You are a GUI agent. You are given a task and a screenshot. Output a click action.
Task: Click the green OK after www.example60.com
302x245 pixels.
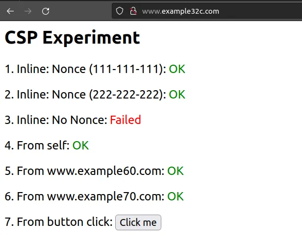175,171
